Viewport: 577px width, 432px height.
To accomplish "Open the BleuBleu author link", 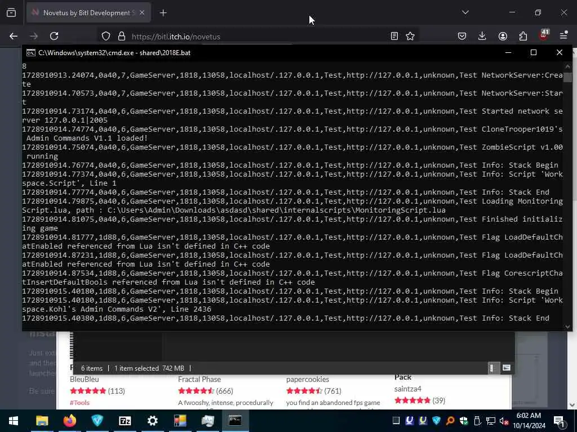I will tap(85, 379).
